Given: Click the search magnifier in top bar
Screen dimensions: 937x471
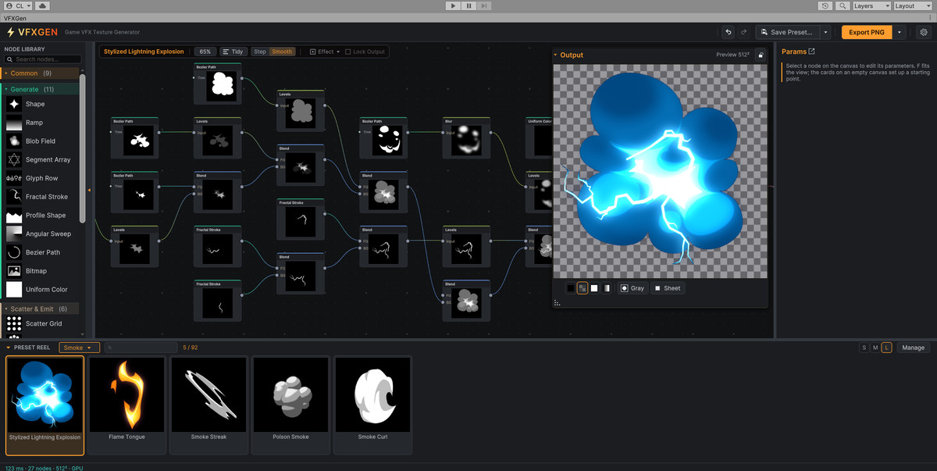Looking at the screenshot, I should click(x=843, y=5).
